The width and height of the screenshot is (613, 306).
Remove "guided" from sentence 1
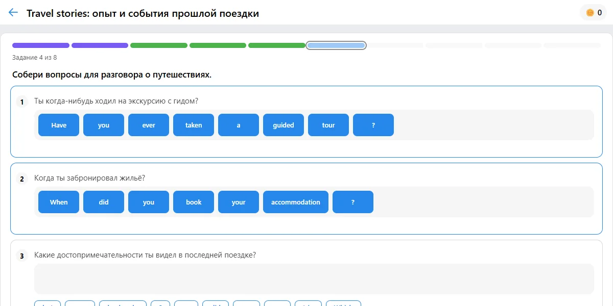(x=284, y=125)
